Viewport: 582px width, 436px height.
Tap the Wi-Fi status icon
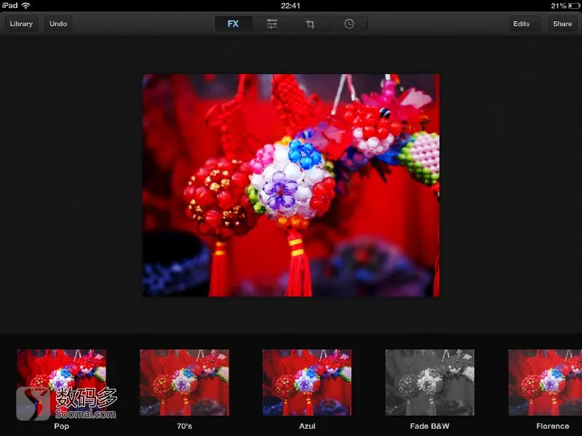(x=26, y=6)
